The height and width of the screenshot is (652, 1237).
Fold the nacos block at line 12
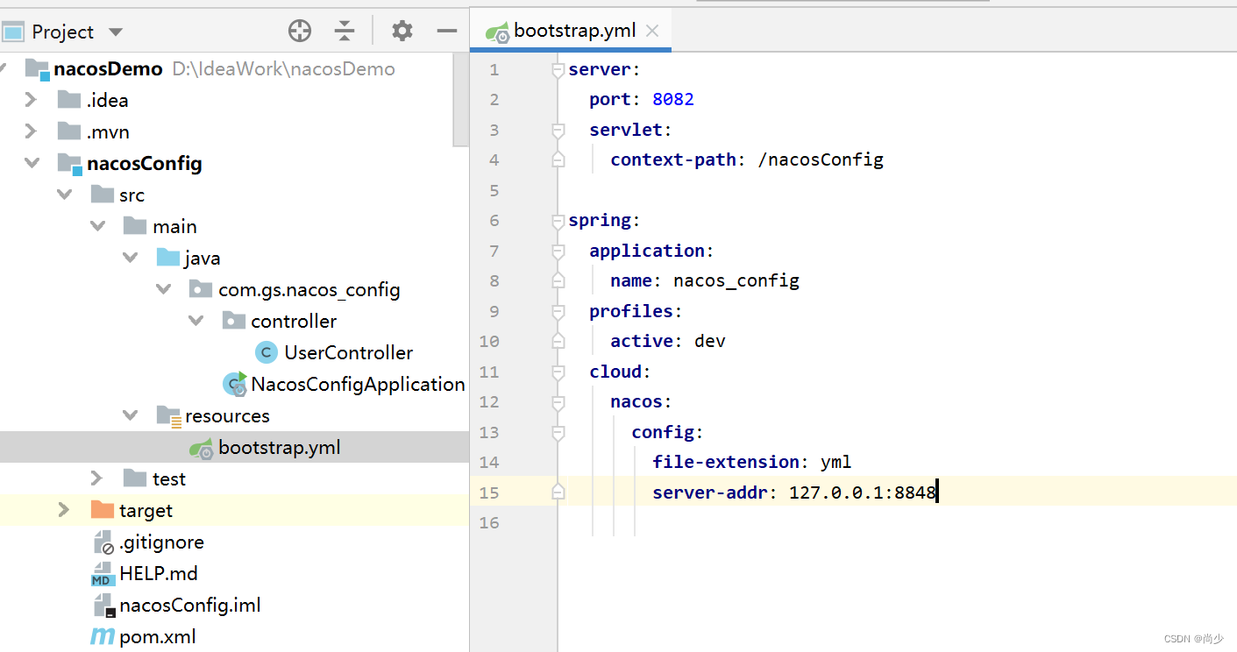pos(558,402)
